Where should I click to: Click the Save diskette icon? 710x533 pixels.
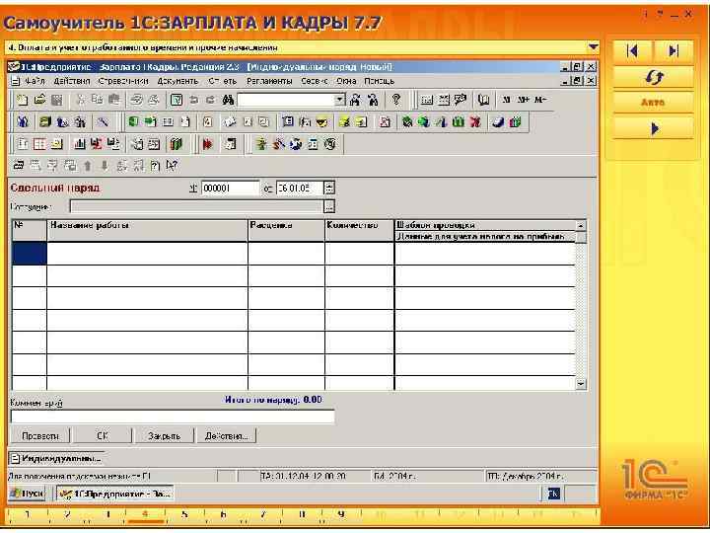tap(57, 100)
